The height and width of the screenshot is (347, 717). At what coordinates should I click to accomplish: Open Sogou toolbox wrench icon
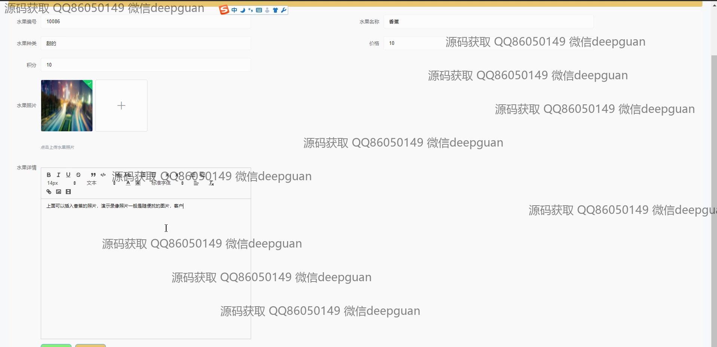pos(284,10)
